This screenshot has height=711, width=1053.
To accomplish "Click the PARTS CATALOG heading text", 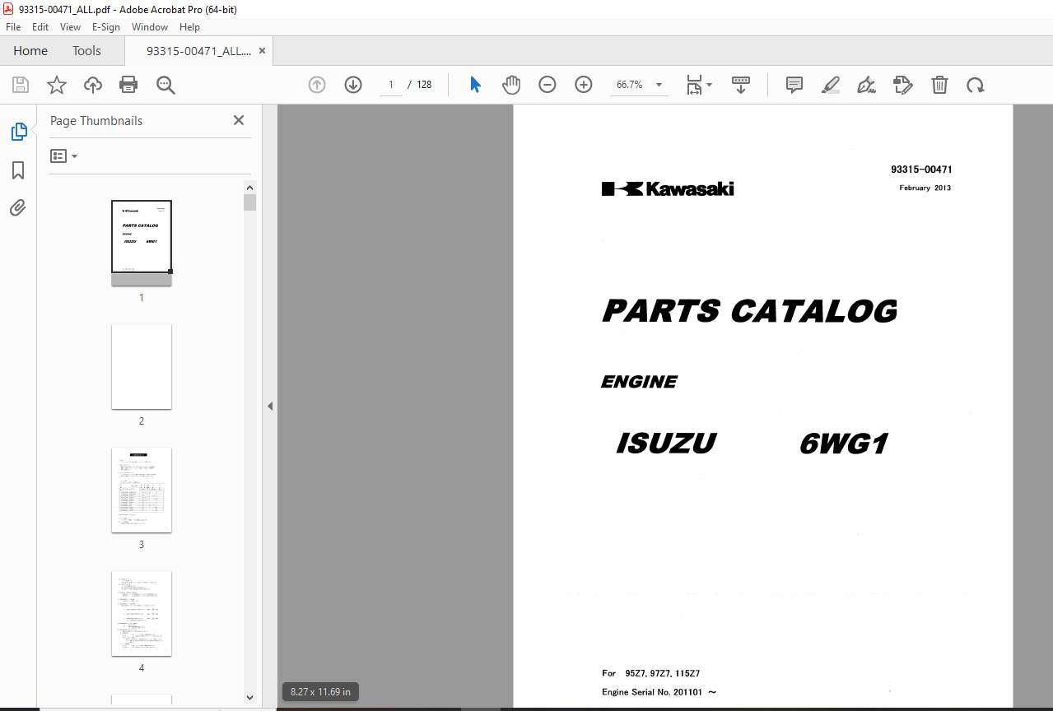I will pos(750,311).
